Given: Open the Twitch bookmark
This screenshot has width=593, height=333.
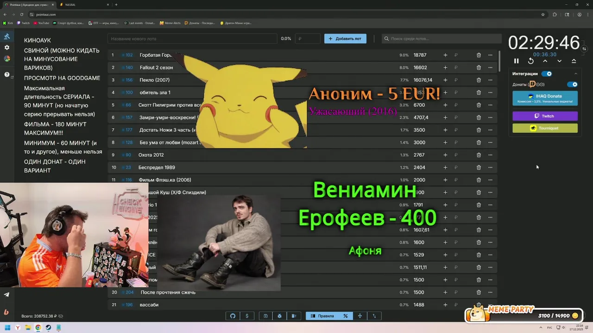Looking at the screenshot, I should point(23,23).
